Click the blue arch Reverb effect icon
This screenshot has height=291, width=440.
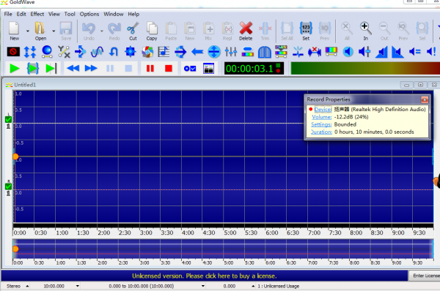pyautogui.click(x=264, y=52)
